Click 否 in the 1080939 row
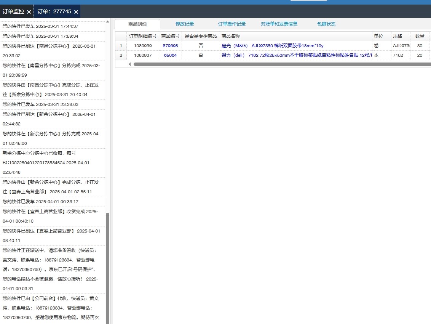 point(201,46)
